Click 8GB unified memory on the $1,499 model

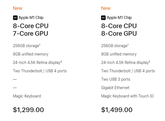[x=119, y=54]
